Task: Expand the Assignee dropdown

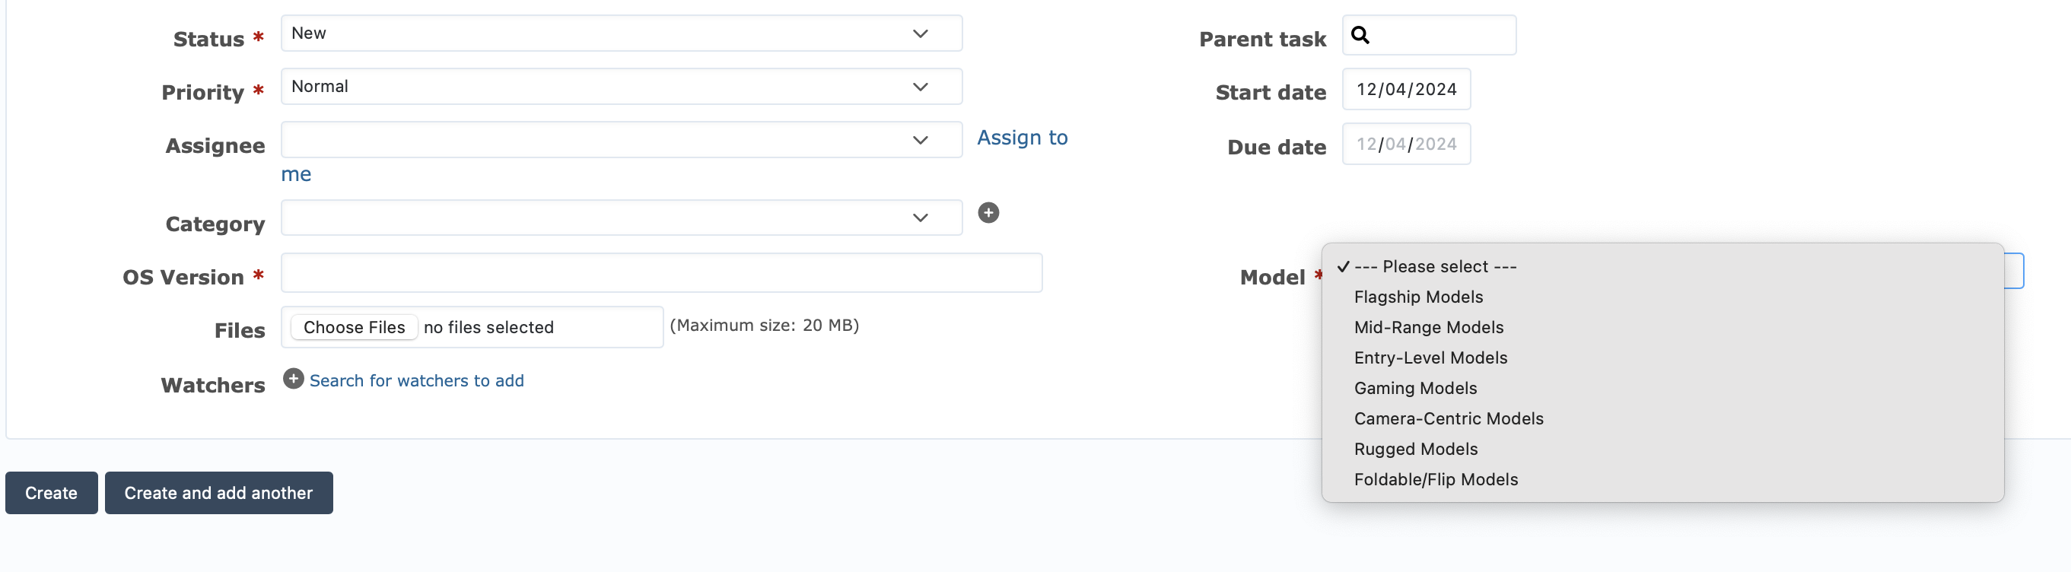Action: tap(920, 139)
